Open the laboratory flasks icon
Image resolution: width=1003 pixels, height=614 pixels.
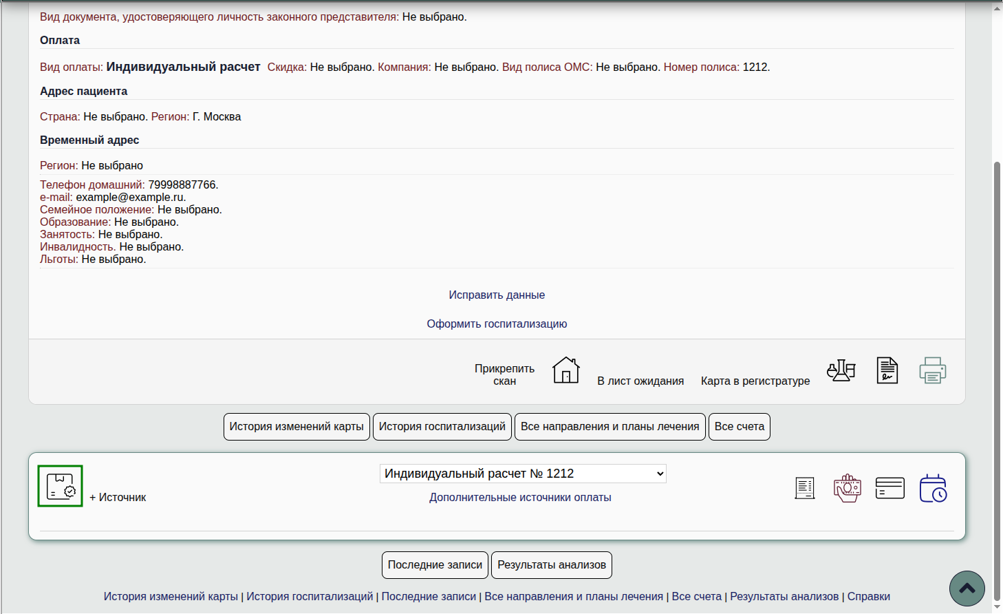(x=841, y=370)
